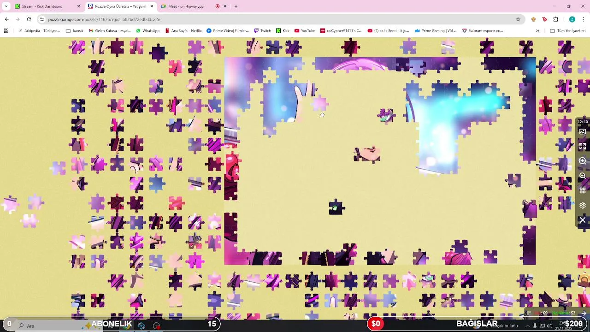This screenshot has width=590, height=332.
Task: Toggle fullscreen mode in puzzle toolbar
Action: click(583, 146)
